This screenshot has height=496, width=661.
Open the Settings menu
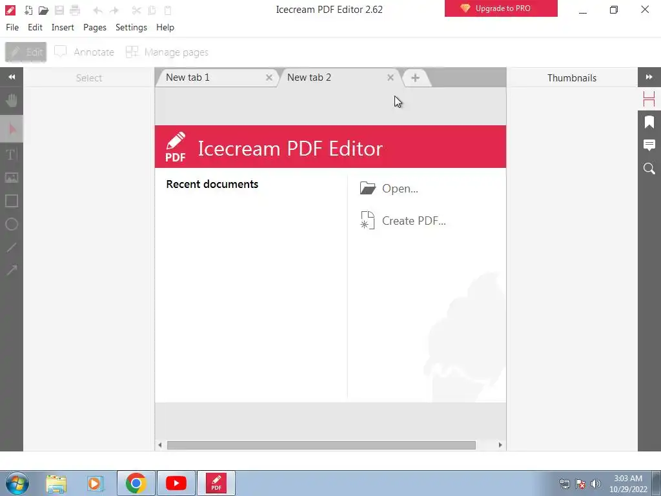pos(131,27)
